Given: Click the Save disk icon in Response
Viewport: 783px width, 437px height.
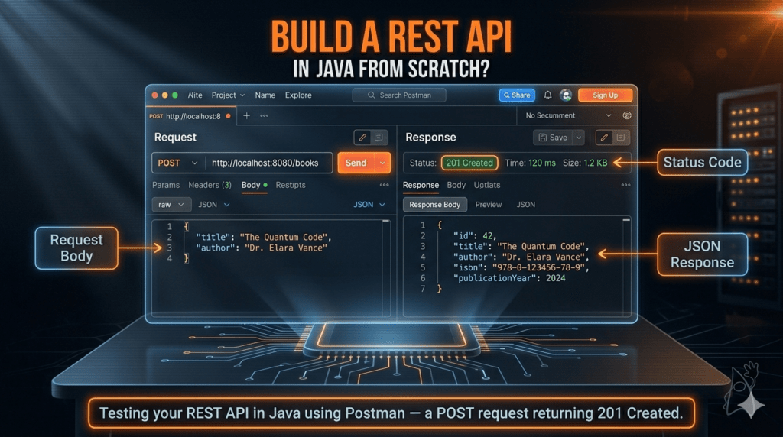Looking at the screenshot, I should (x=543, y=138).
